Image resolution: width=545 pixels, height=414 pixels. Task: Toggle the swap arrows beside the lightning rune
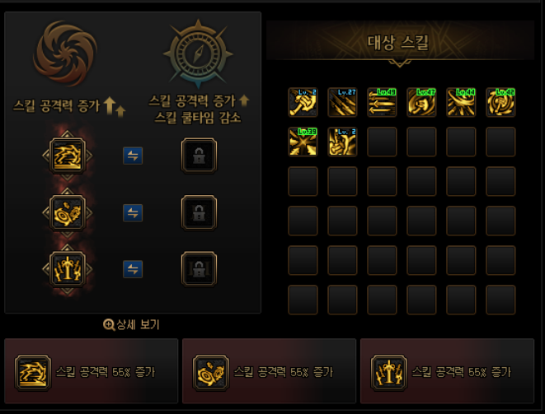(x=133, y=156)
